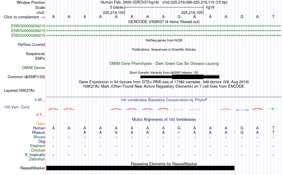Click 'Multiz Alignments of 100 Vertebrates' title
Image resolution: width=282 pixels, height=175 pixels.
point(164,120)
